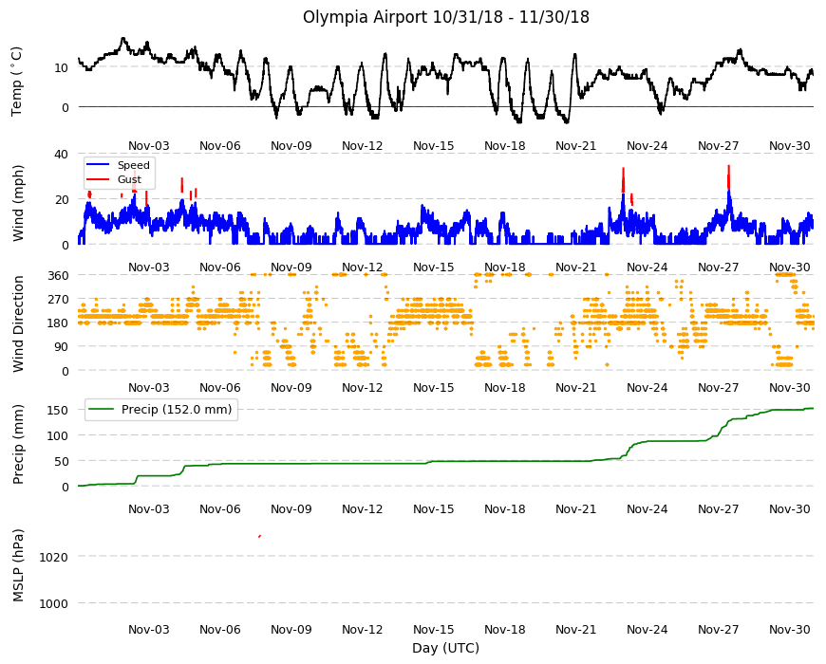Click the 360 wind direction axis tick

pyautogui.click(x=58, y=276)
